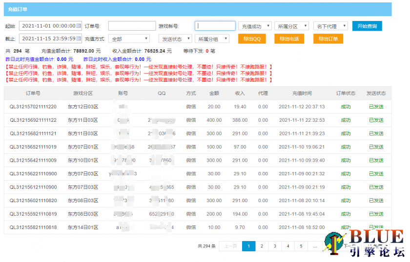Focus the 订单号 input field
Viewport: 410px width, 262px height.
pos(132,26)
